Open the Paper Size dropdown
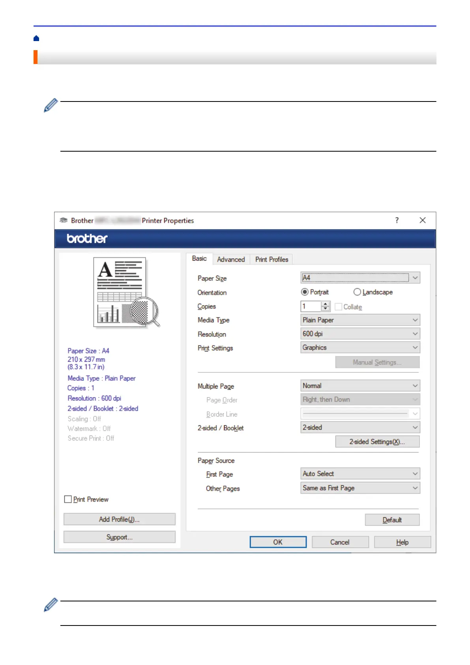Viewport: 470px width, 665px height. pos(360,278)
